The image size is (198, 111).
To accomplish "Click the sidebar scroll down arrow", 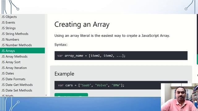I will pyautogui.click(x=46, y=95).
